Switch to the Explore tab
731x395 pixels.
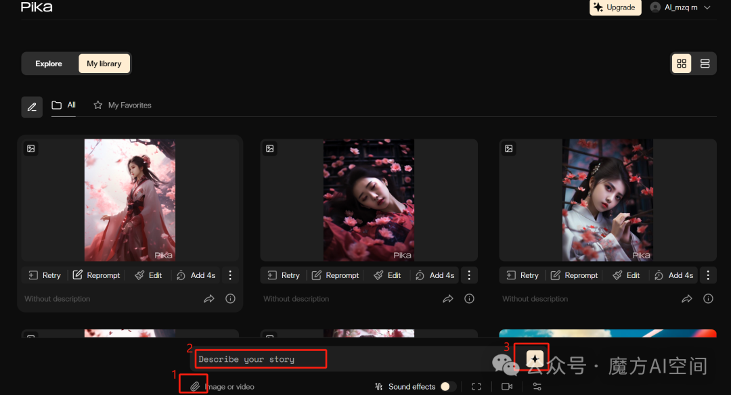click(x=49, y=64)
